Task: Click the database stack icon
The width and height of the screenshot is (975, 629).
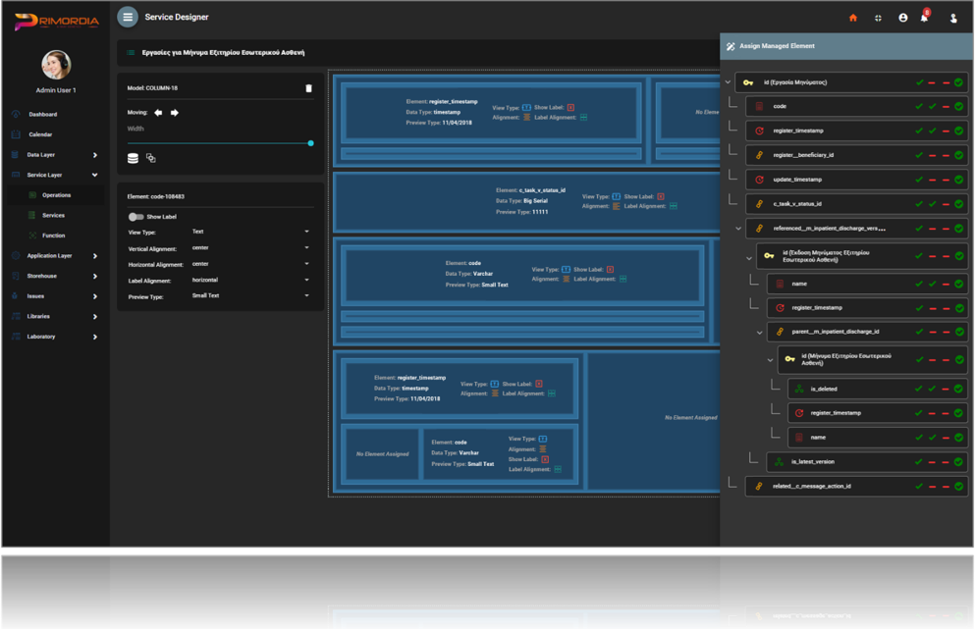Action: [x=134, y=158]
